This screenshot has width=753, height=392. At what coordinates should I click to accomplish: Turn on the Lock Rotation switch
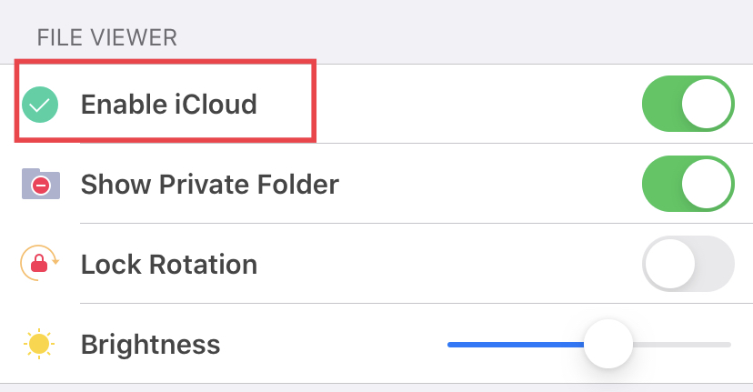tap(688, 264)
